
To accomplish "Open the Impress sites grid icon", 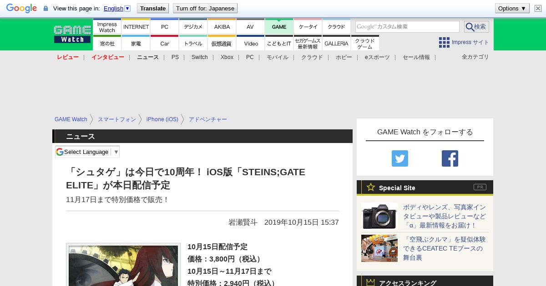I will [444, 42].
